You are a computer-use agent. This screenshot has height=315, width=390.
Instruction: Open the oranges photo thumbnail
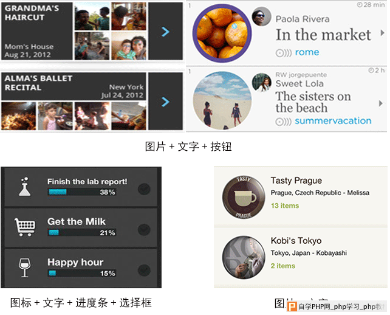click(222, 33)
